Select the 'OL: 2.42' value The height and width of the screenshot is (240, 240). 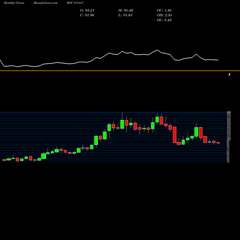tap(164, 20)
